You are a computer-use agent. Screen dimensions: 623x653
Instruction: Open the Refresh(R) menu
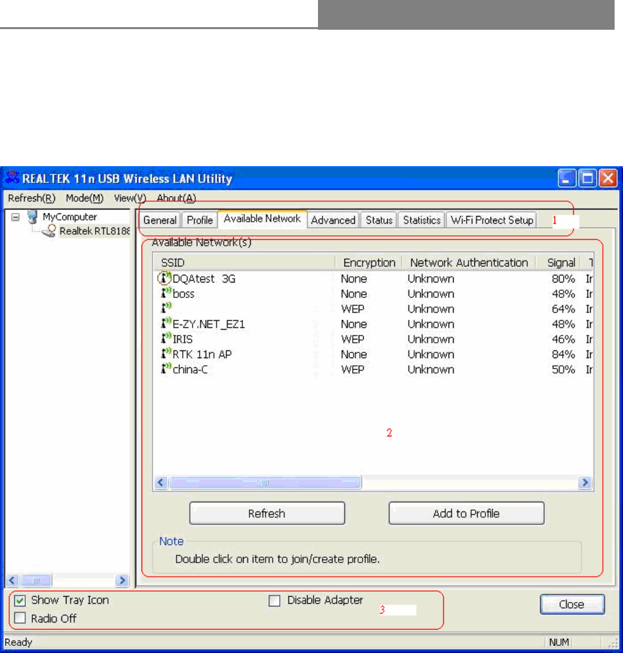[x=32, y=198]
